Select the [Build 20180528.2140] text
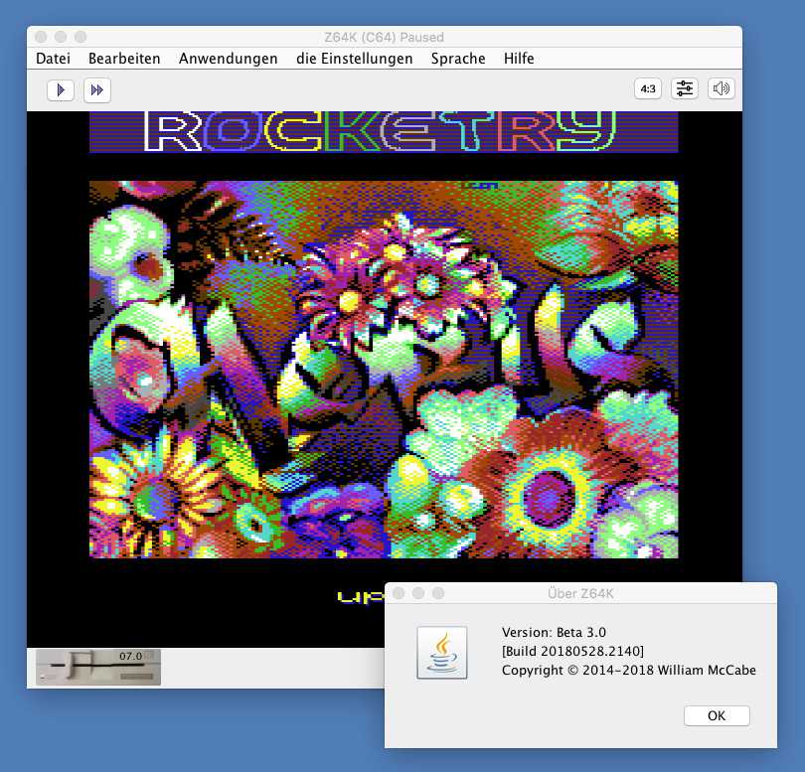The height and width of the screenshot is (772, 805). click(x=572, y=651)
